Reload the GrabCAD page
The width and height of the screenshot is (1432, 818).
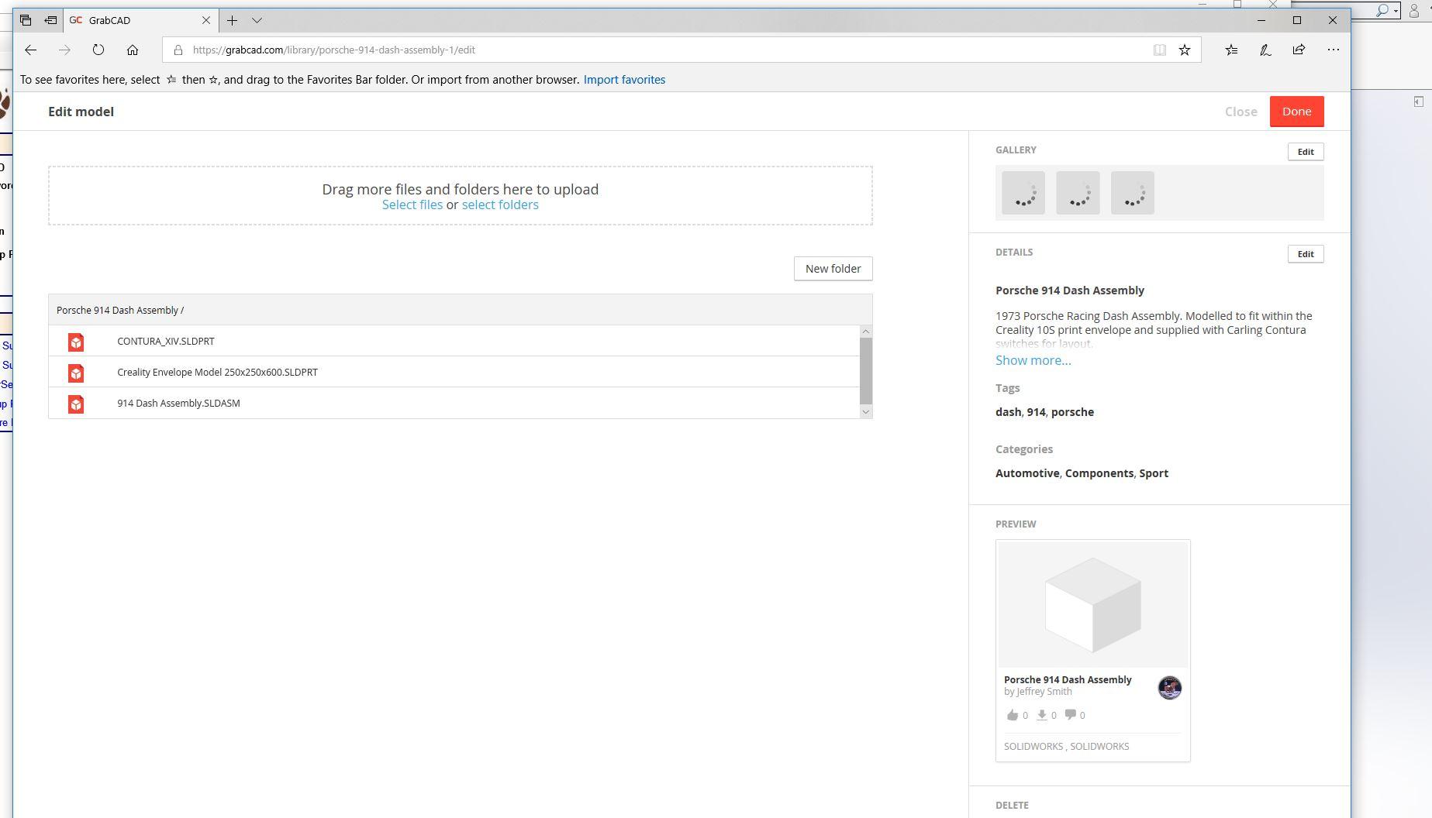[x=98, y=50]
